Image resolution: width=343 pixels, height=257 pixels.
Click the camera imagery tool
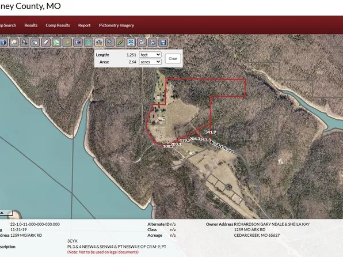coord(78,42)
